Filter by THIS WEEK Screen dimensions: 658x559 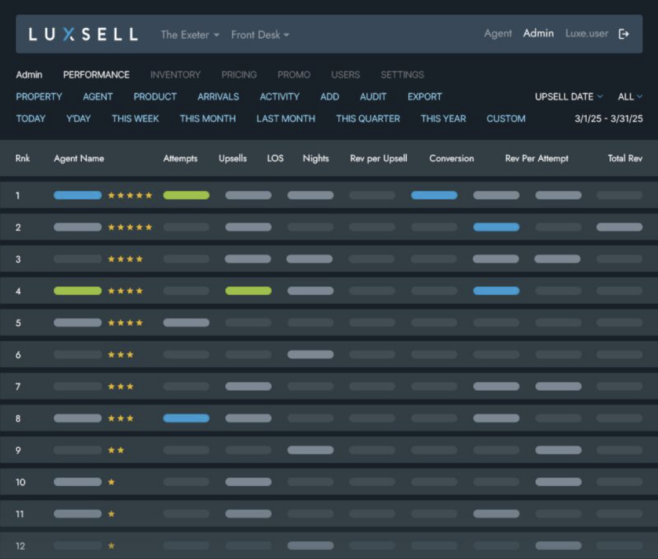click(x=135, y=119)
